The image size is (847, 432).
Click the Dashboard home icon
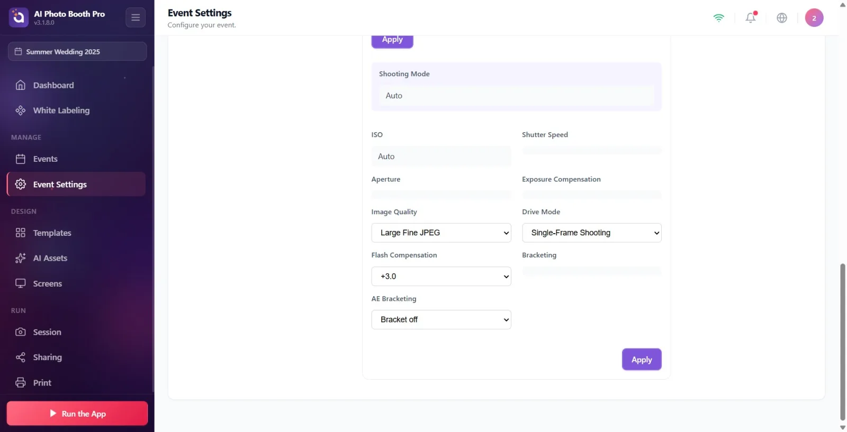[x=21, y=85]
